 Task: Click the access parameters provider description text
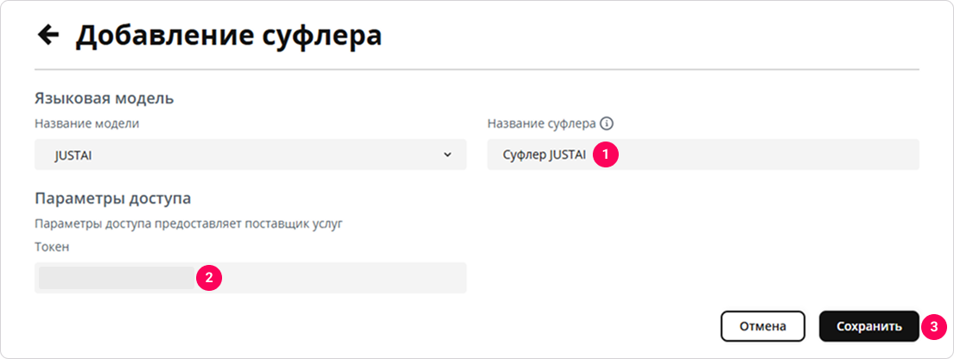(189, 224)
